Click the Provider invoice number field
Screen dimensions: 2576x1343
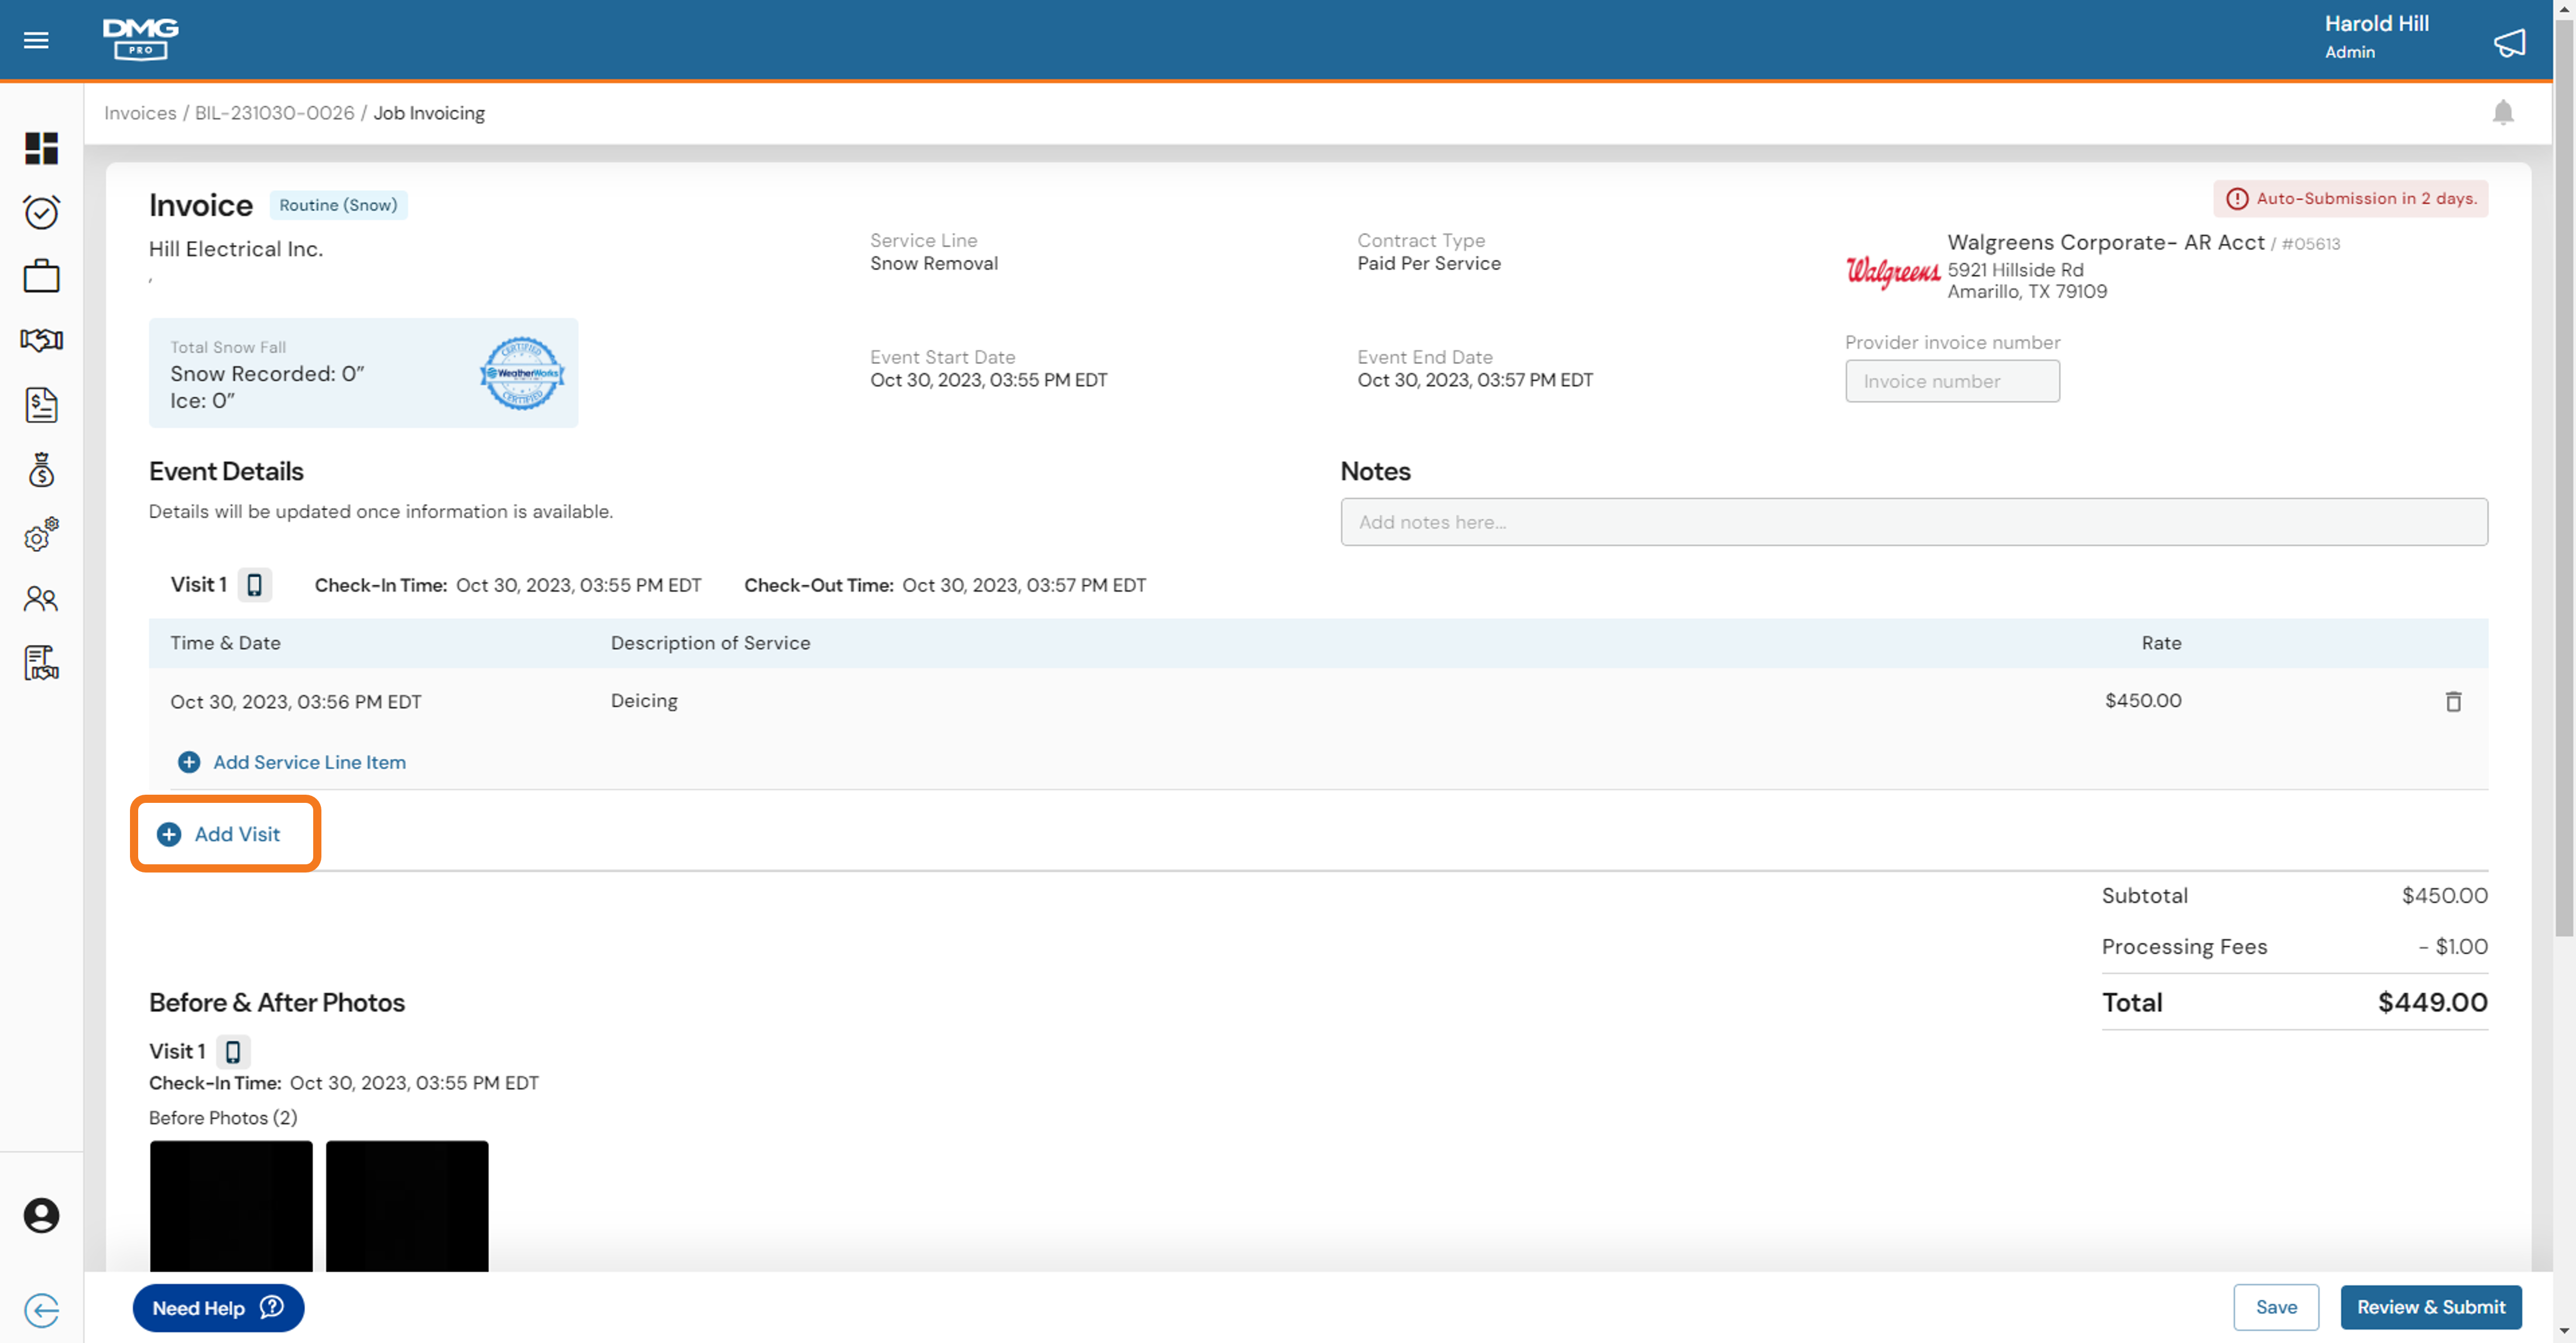point(1951,381)
